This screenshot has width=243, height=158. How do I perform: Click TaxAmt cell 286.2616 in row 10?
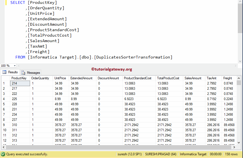coord(214,130)
